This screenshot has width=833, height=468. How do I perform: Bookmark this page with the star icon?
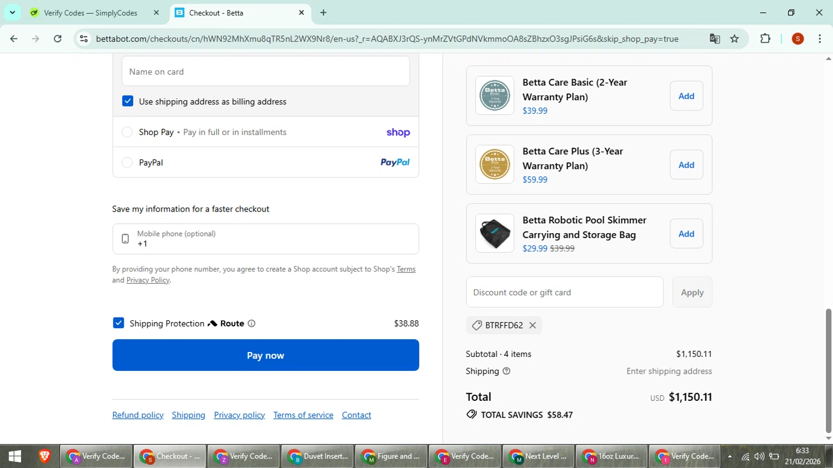pos(735,39)
